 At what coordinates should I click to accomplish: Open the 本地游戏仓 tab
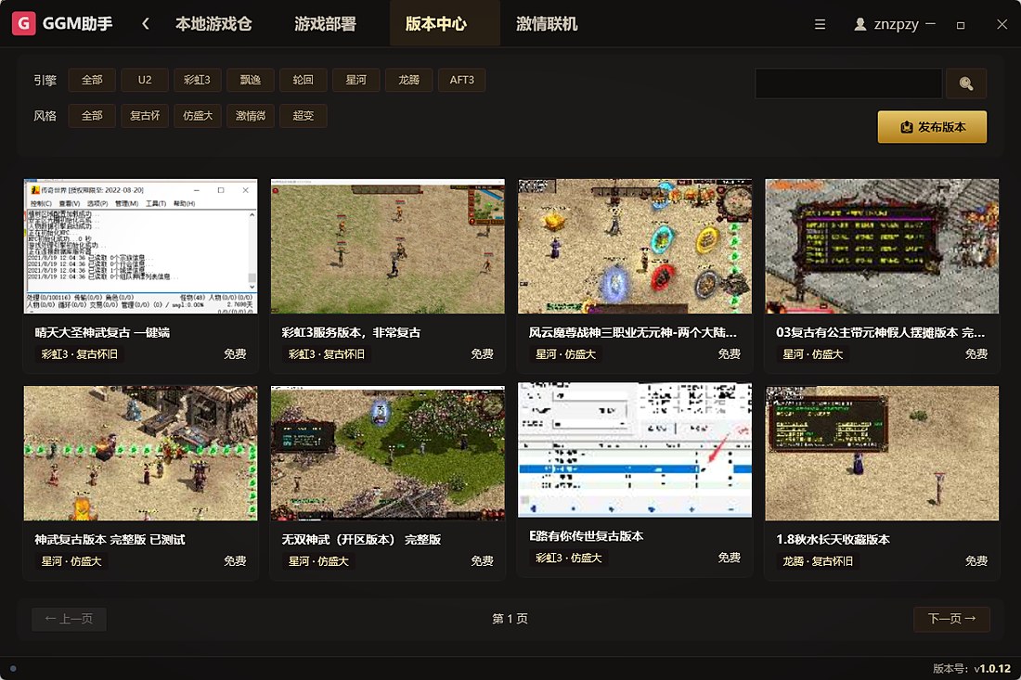213,24
